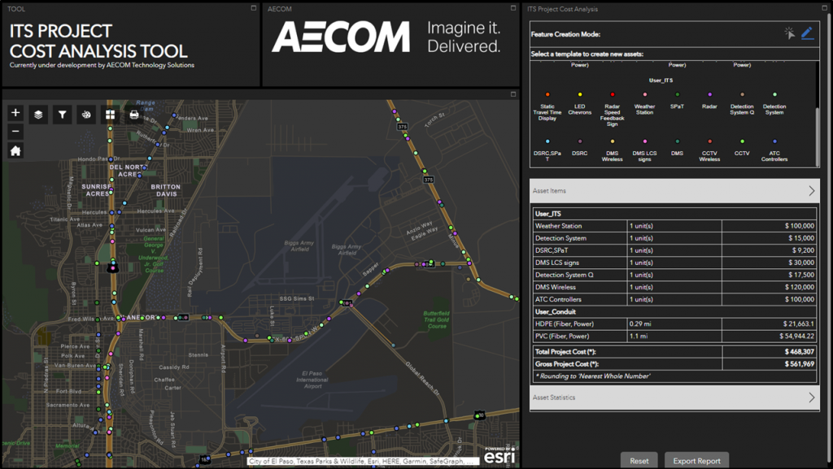Click the Weather Station row in cost table
The width and height of the screenshot is (833, 469).
point(674,226)
